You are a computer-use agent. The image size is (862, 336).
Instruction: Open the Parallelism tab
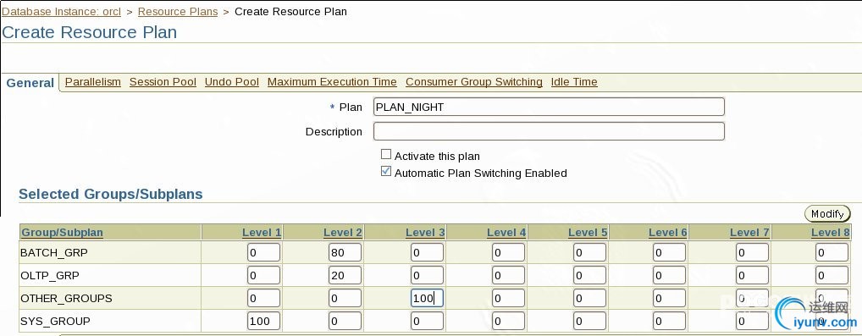coord(93,82)
